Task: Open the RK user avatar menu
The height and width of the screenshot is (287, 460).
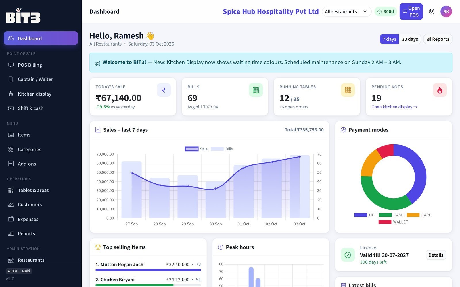Action: coord(446,11)
